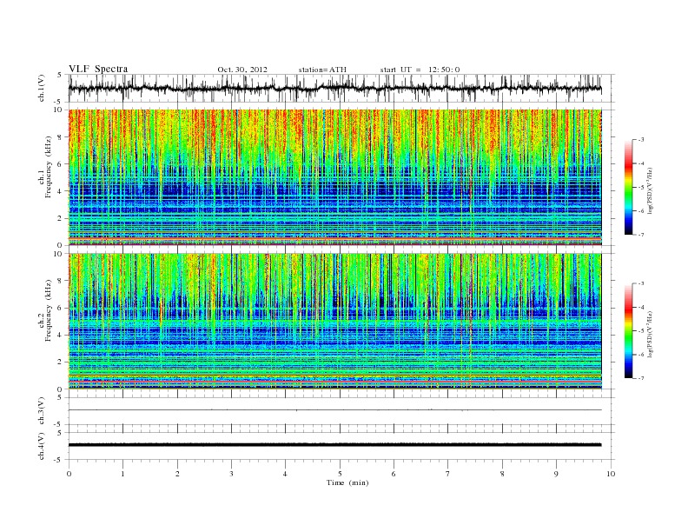Click the "8" kHz tick on the ch.1 frequency axis
This screenshot has height=532, width=688.
click(x=61, y=137)
